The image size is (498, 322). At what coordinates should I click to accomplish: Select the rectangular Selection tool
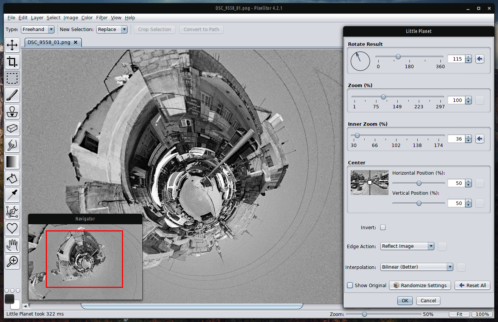point(12,78)
